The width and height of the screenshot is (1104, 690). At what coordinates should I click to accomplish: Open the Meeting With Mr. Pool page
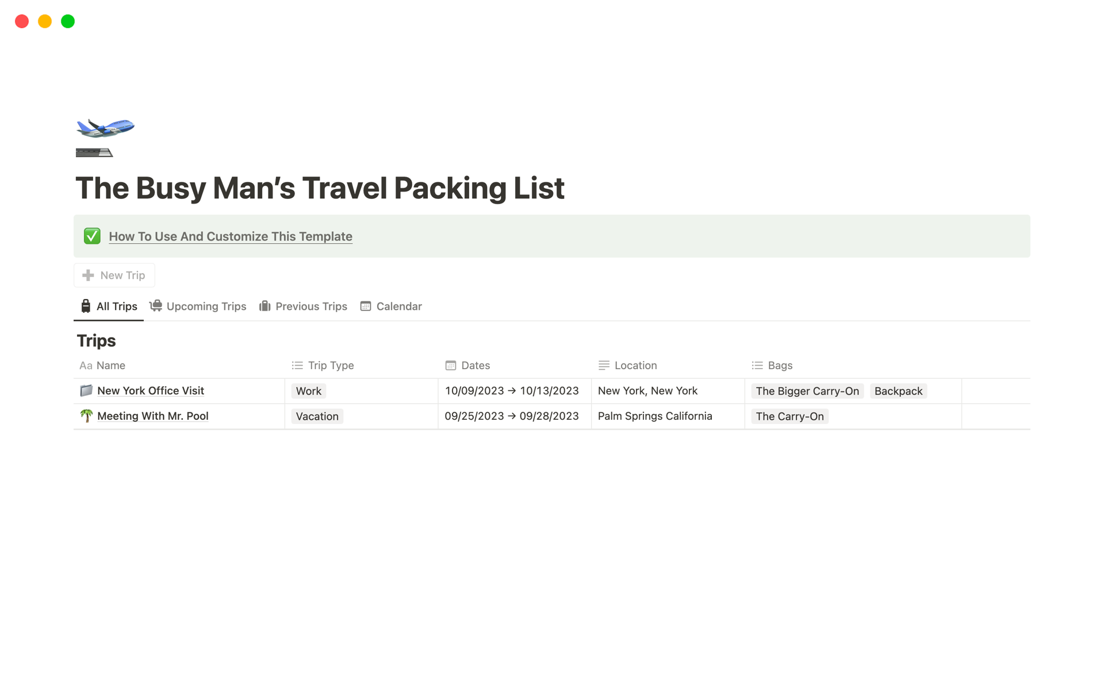(152, 416)
